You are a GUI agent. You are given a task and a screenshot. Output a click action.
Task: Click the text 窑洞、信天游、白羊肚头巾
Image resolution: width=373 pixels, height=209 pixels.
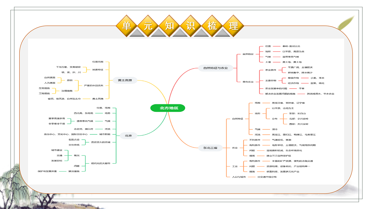tap(64, 98)
